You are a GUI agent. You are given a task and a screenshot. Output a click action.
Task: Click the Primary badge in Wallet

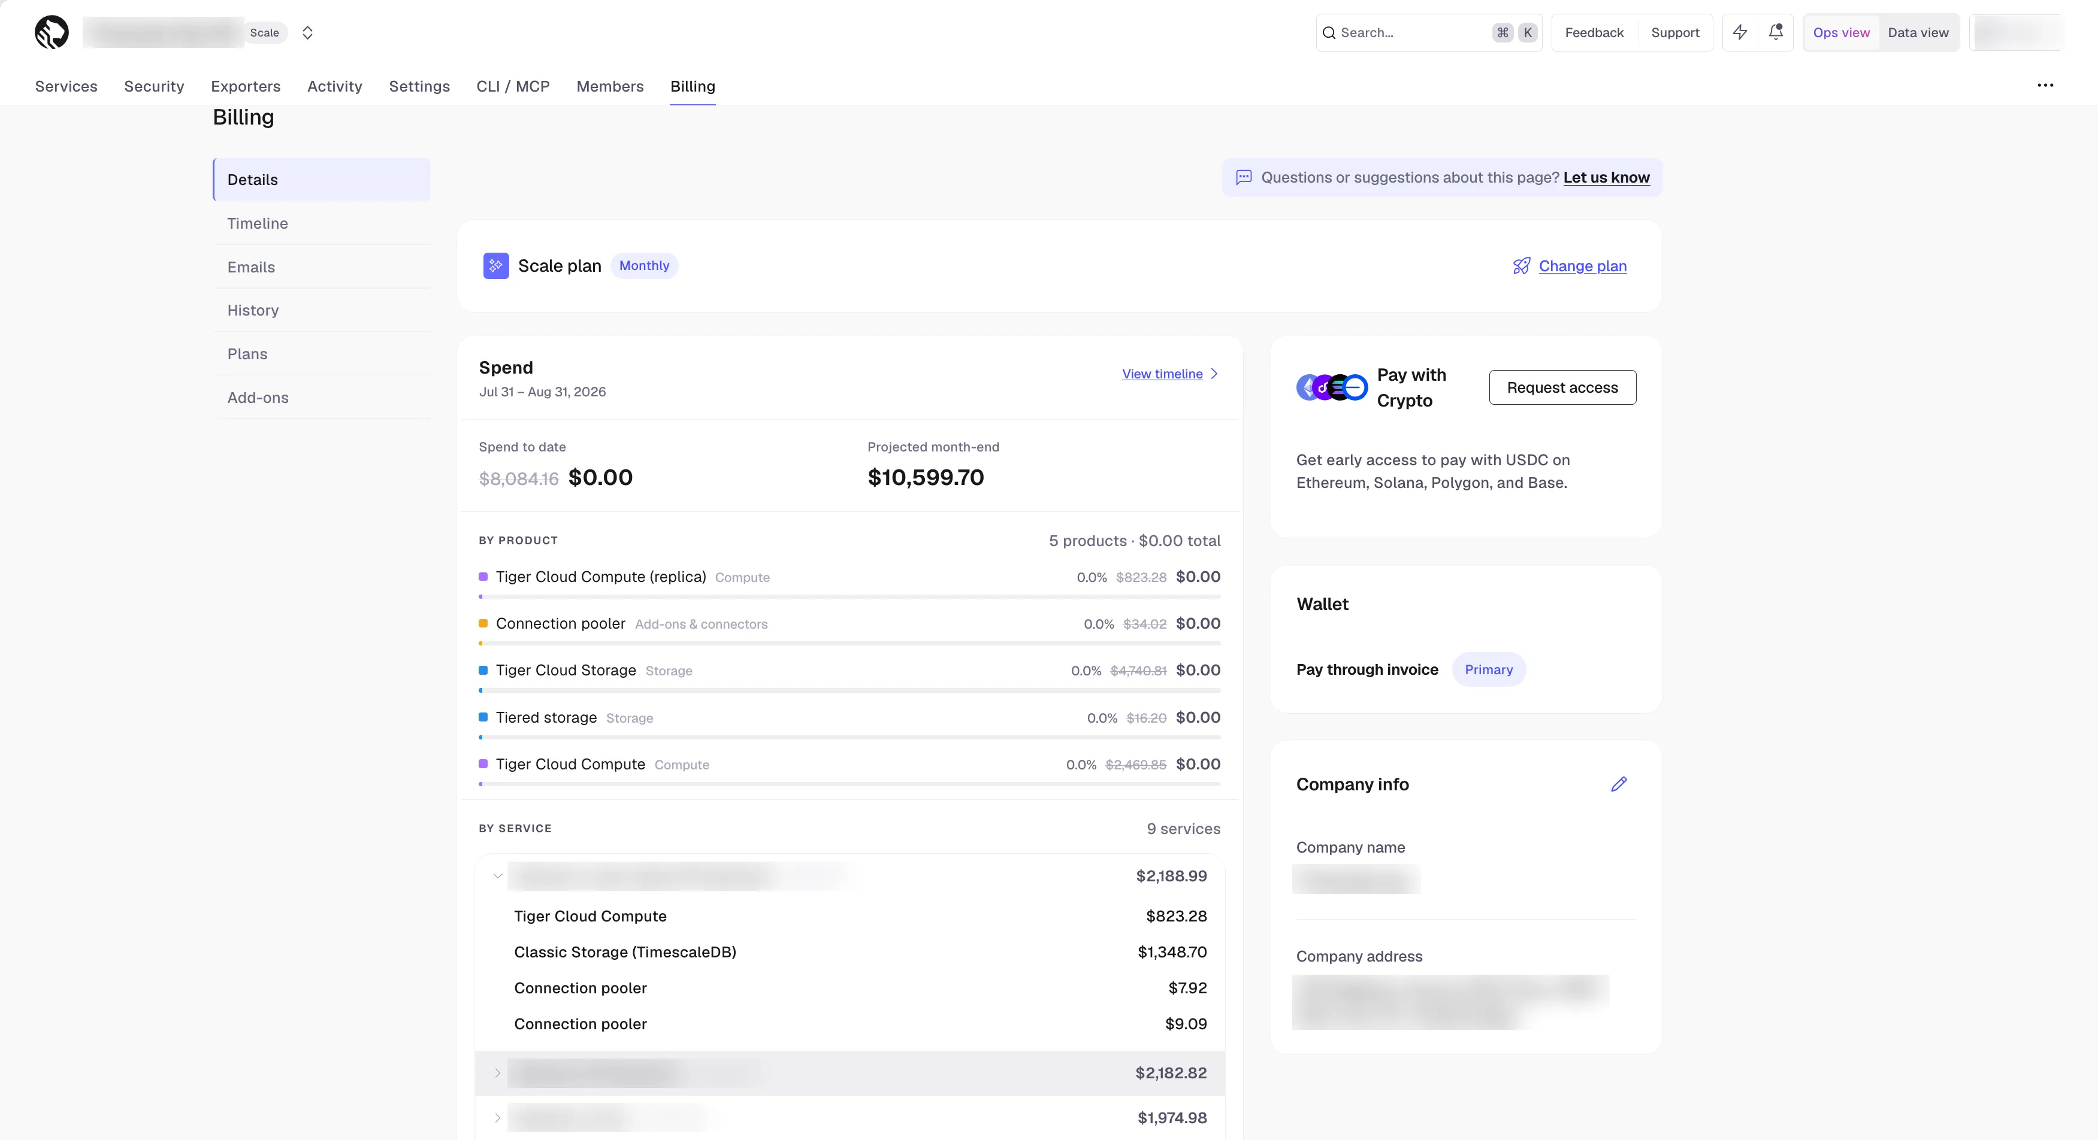[1488, 669]
